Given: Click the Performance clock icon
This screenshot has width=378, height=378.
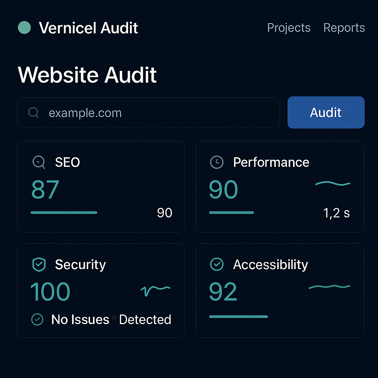Looking at the screenshot, I should (x=217, y=162).
